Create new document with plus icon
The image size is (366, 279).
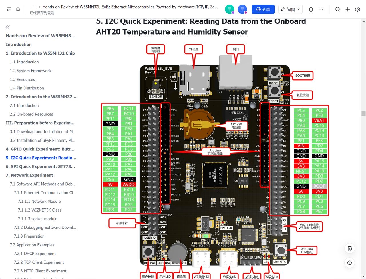tap(348, 9)
